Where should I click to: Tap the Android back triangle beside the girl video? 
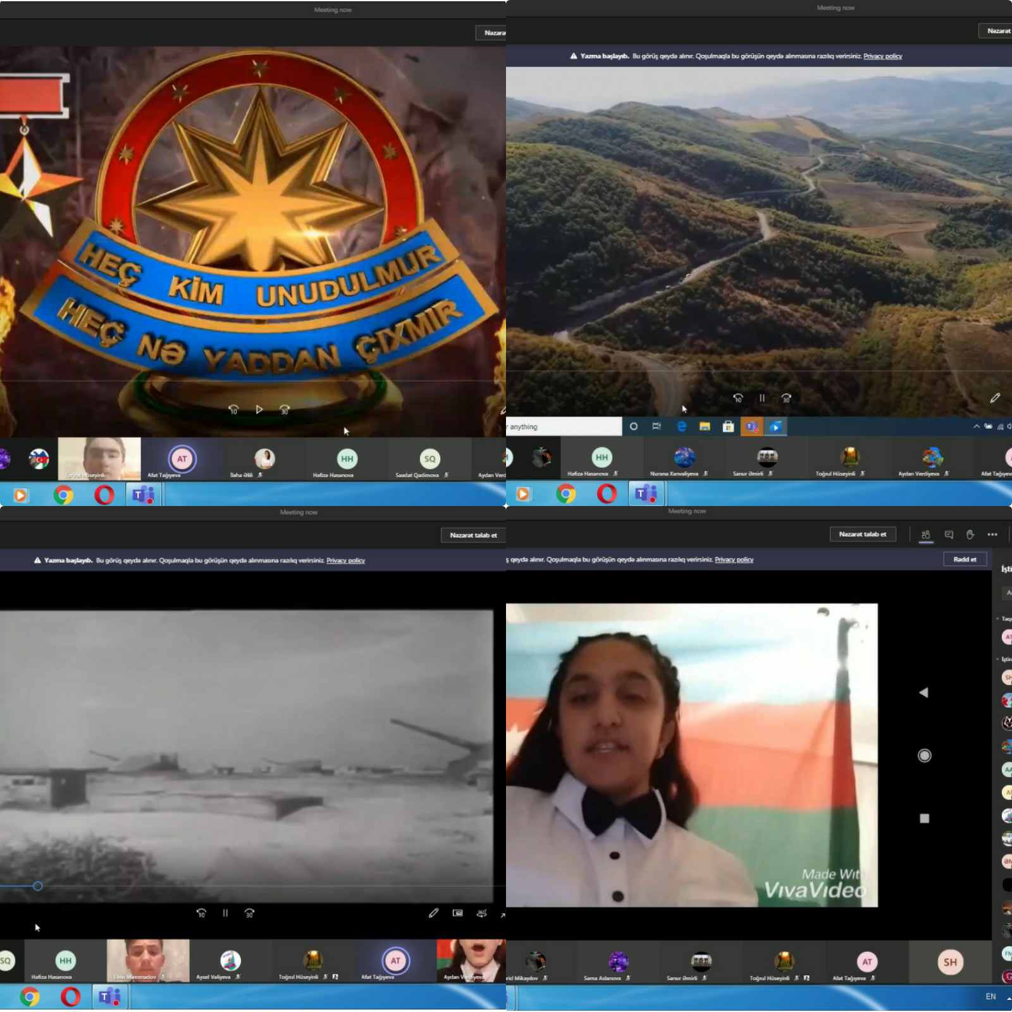click(923, 693)
